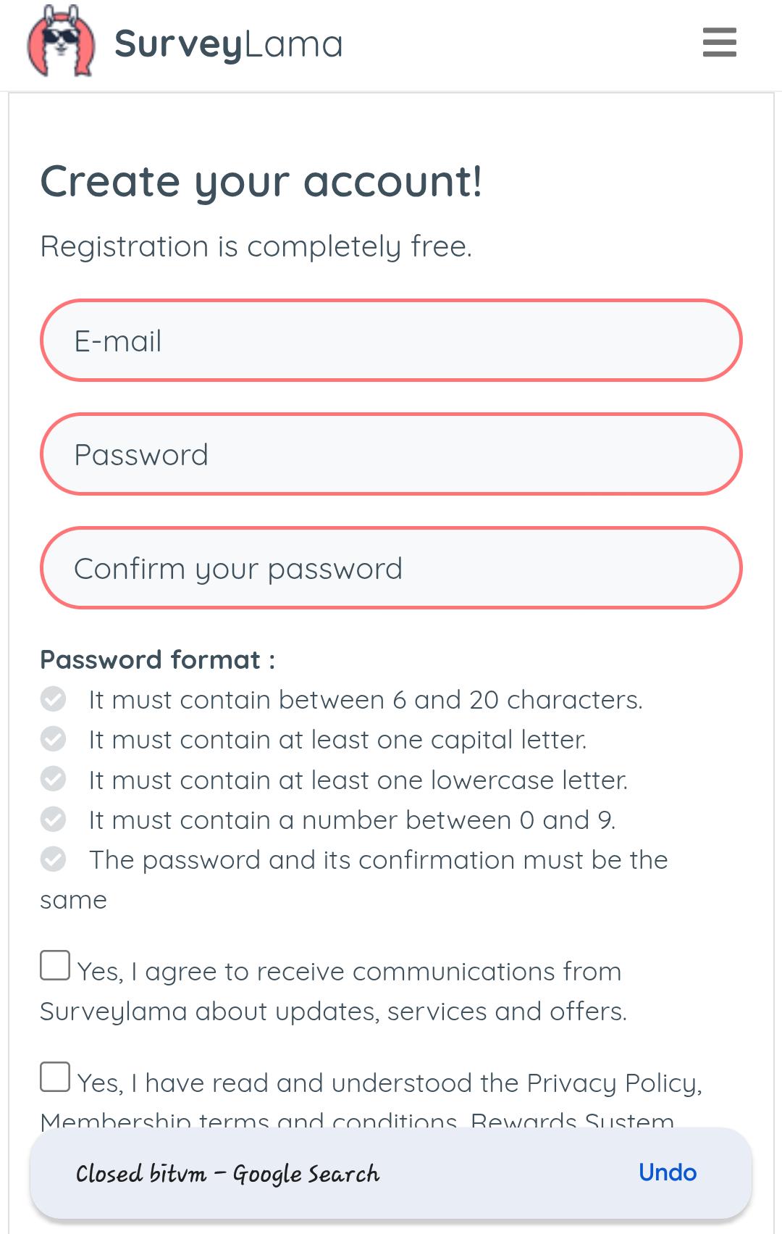782x1234 pixels.
Task: Click the checkmark icon beside the capital letter rule
Action: [x=53, y=738]
